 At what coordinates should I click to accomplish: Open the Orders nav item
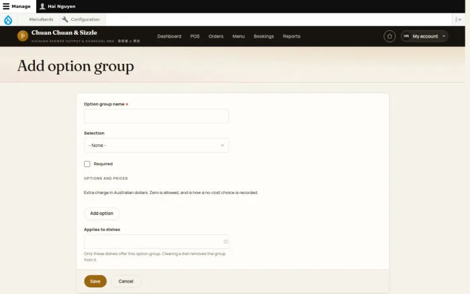click(x=216, y=36)
